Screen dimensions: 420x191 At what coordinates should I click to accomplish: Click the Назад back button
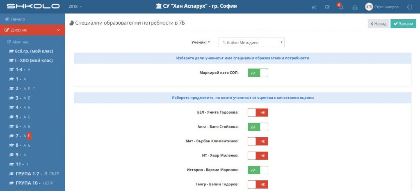(378, 23)
